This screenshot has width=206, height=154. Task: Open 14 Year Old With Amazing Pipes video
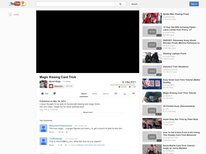[180, 29]
